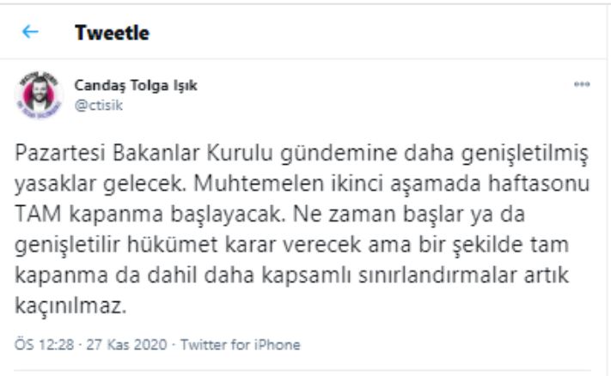Screen dimensions: 611x376
Task: Click the ÖS 12:28 timestamp
Action: point(39,345)
